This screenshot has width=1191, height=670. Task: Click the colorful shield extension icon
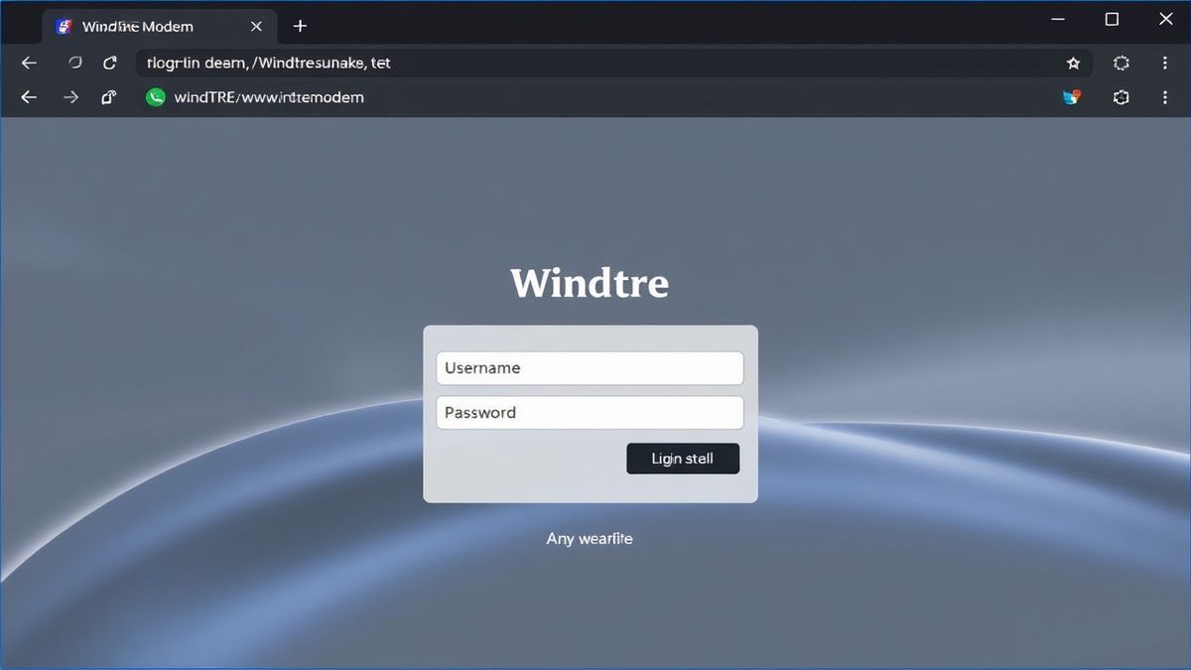pyautogui.click(x=1071, y=97)
